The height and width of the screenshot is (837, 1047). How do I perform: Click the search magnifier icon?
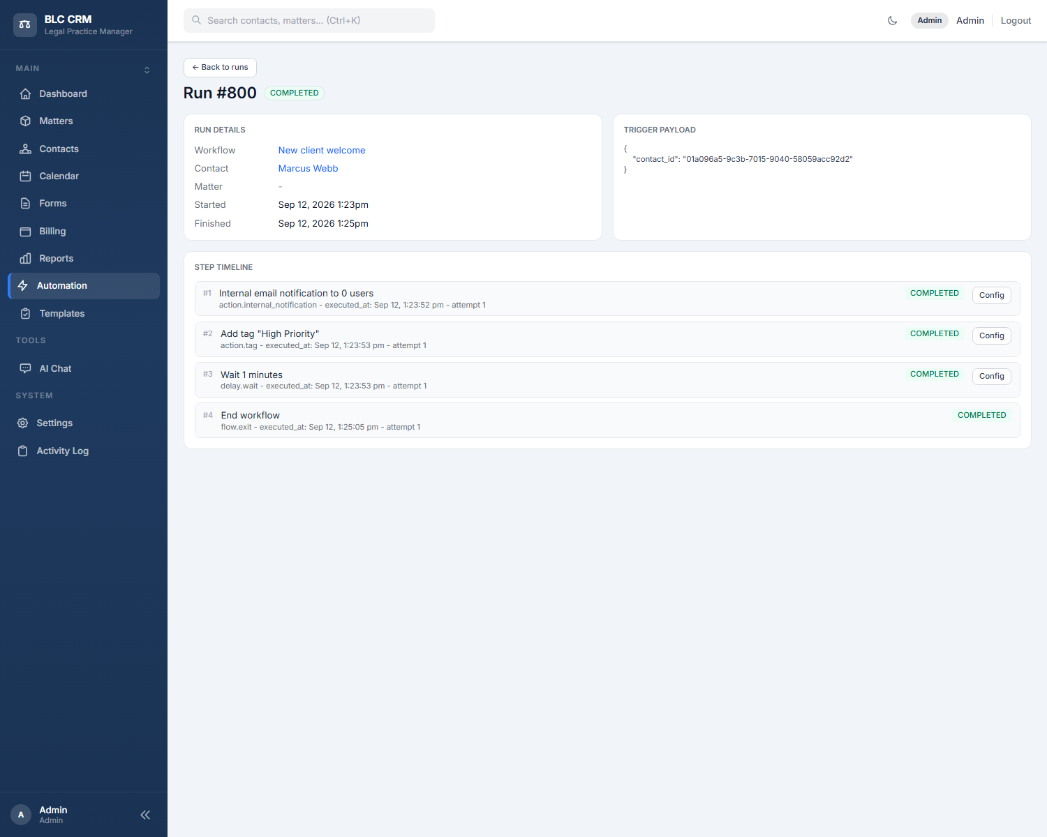click(197, 20)
